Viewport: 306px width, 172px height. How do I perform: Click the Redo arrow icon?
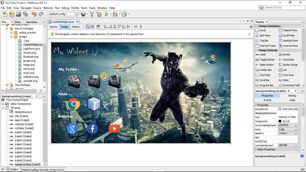pos(41,14)
